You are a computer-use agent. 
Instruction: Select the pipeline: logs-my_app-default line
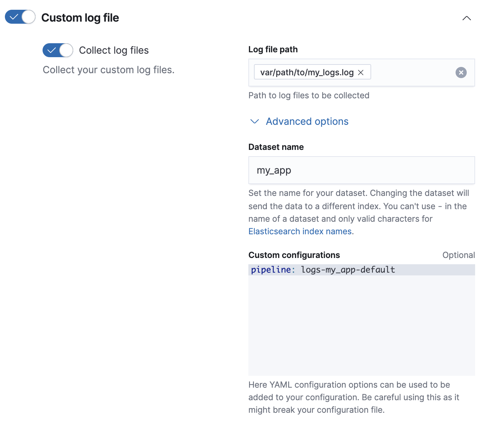click(x=323, y=269)
